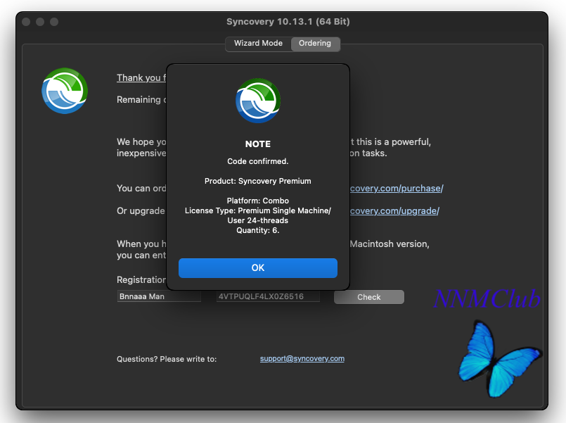Click the registration code field
This screenshot has width=566, height=423.
click(x=267, y=296)
